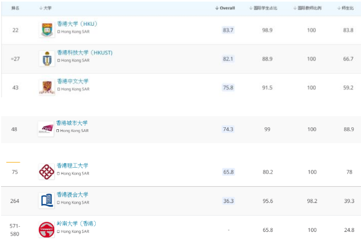Click the 香港中文大学 emblem logo
Image resolution: width=361 pixels, height=244 pixels.
[x=47, y=87]
